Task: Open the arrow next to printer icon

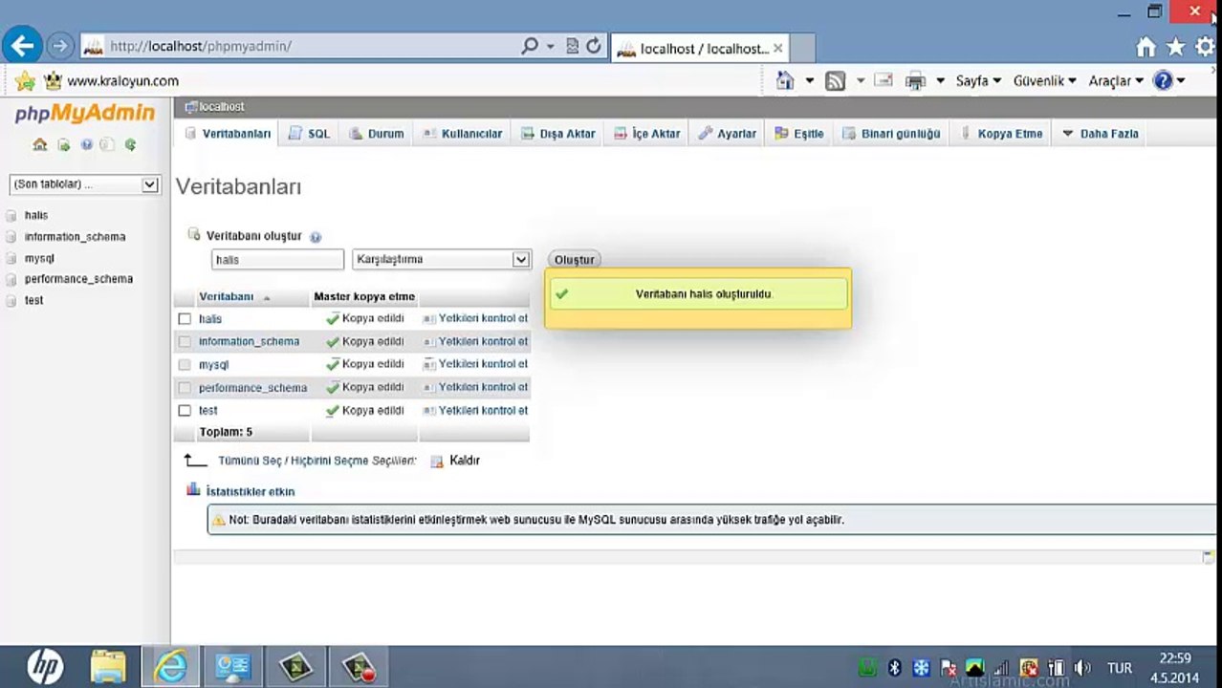Action: click(940, 81)
